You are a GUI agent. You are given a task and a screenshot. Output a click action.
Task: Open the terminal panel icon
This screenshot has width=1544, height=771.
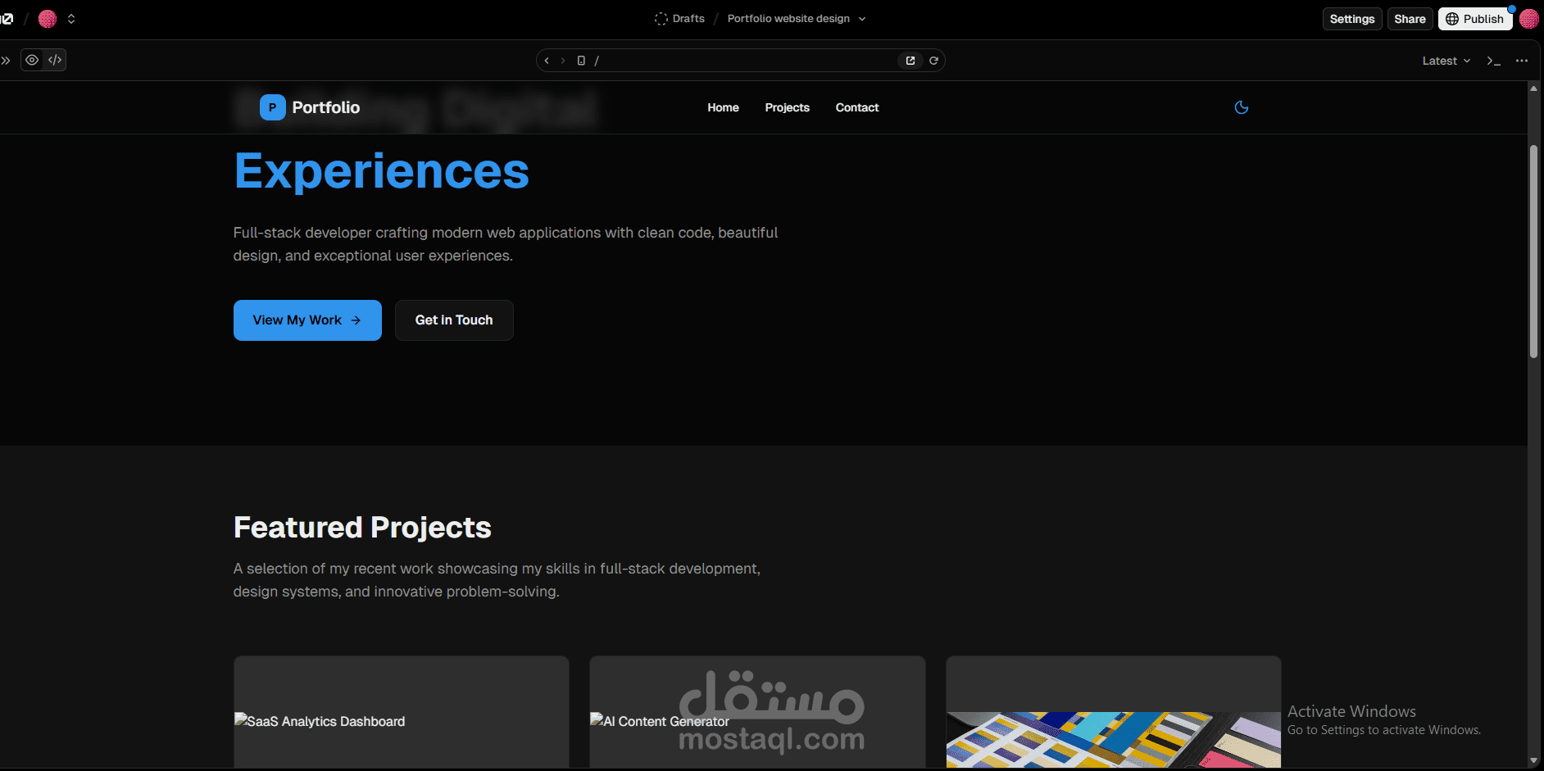click(x=1493, y=60)
